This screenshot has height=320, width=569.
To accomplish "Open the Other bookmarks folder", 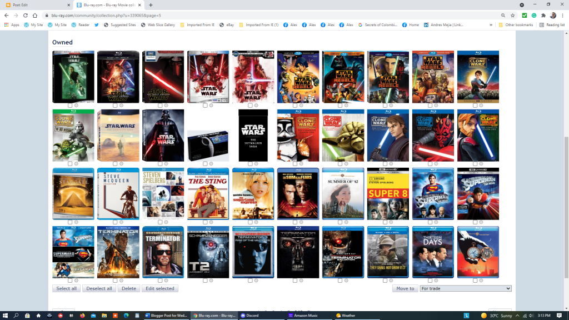I will tap(516, 25).
